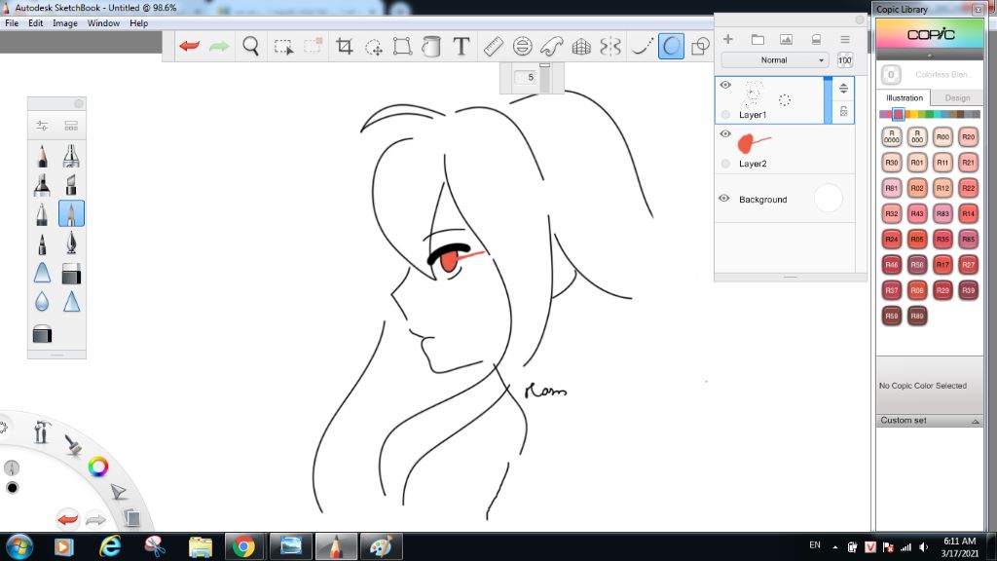
Task: Switch to the Design tab
Action: (957, 98)
